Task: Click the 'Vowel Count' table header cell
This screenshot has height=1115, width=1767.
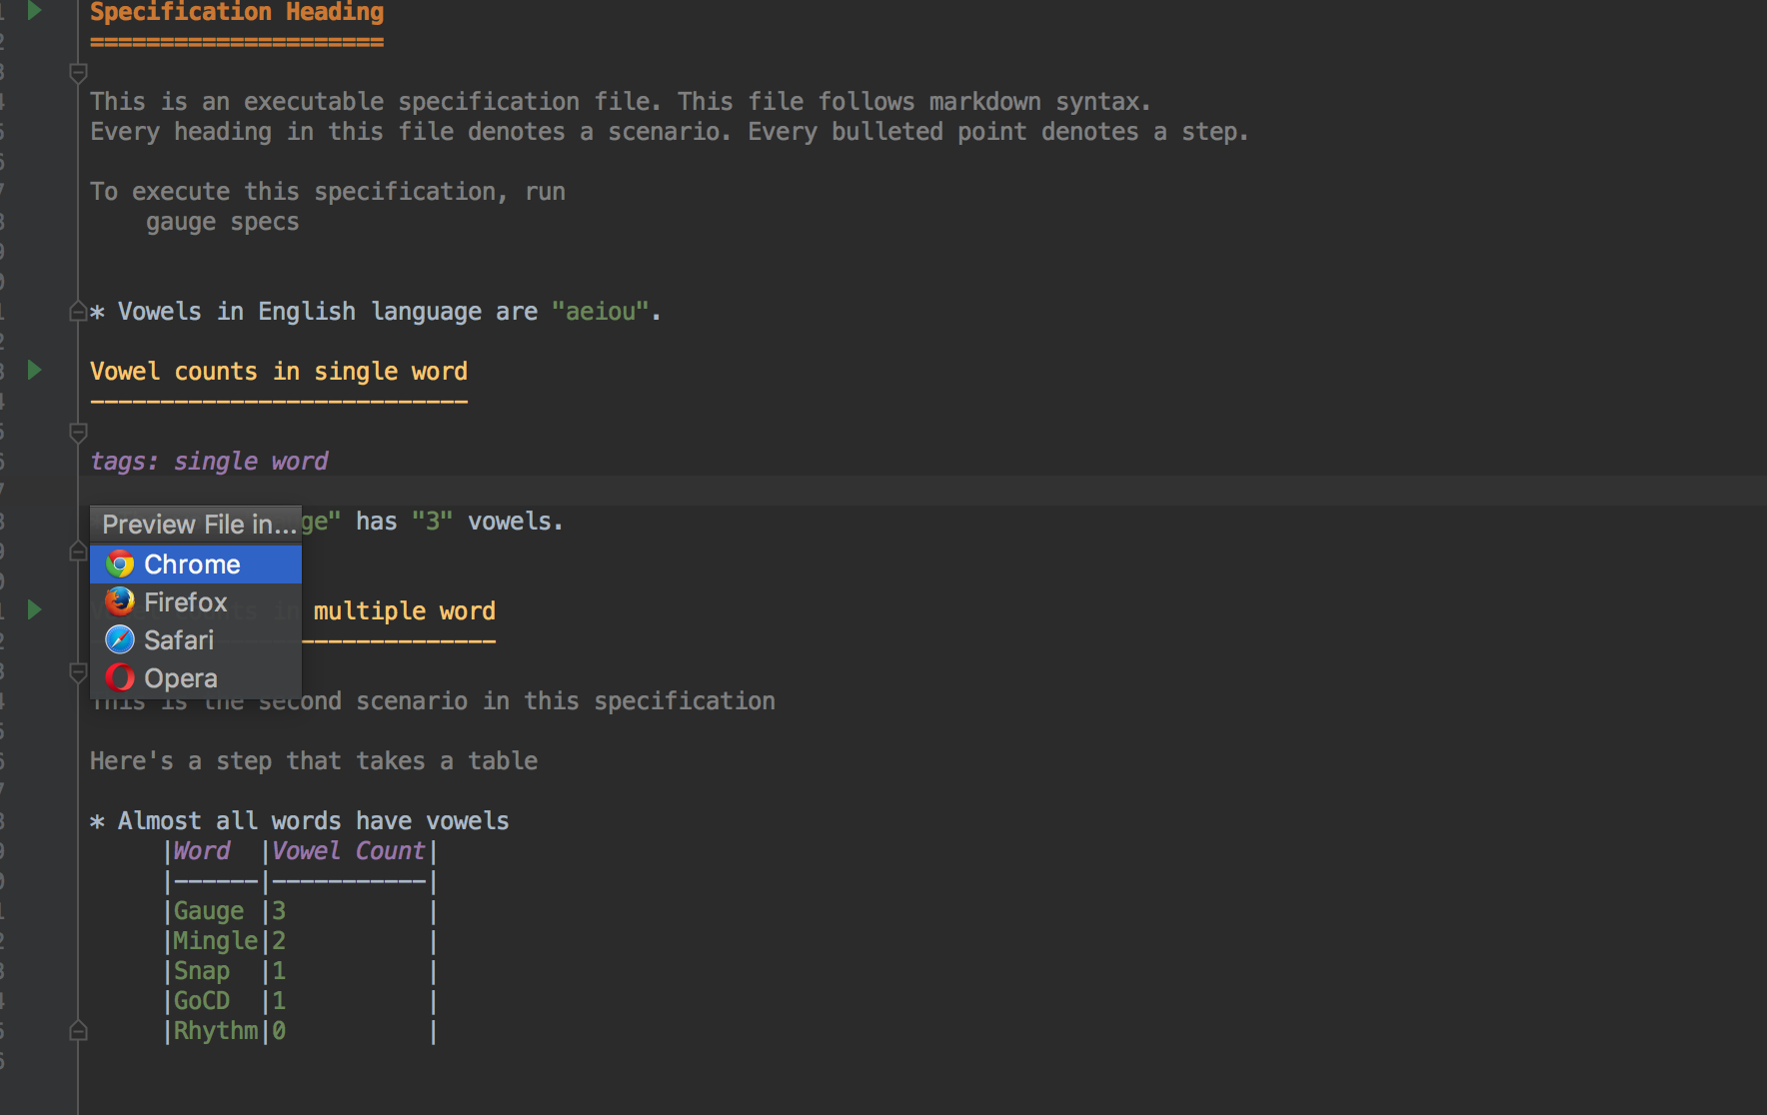Action: click(x=349, y=851)
